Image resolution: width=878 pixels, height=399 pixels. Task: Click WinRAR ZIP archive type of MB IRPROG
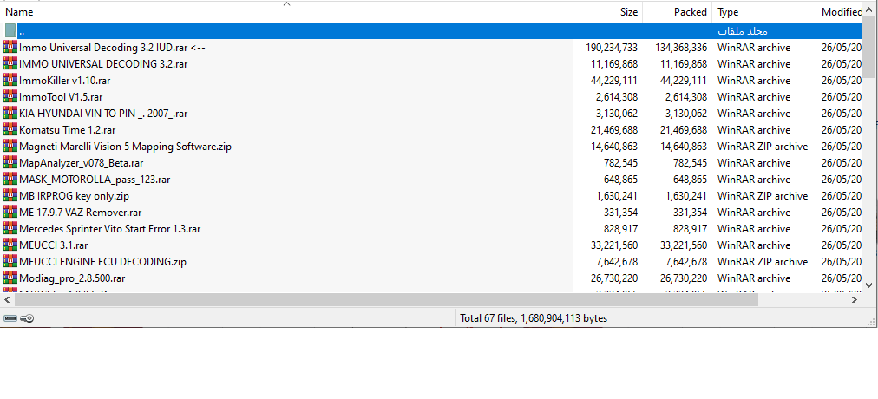coord(763,196)
